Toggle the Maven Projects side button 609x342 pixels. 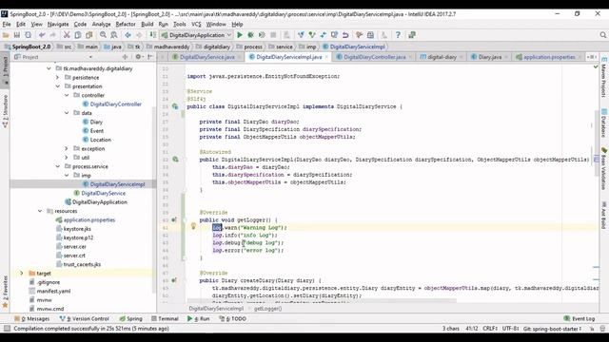(603, 78)
